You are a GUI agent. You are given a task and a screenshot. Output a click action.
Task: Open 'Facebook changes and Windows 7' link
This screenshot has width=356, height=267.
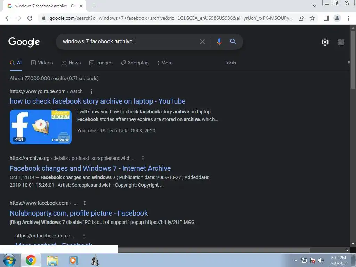click(90, 168)
